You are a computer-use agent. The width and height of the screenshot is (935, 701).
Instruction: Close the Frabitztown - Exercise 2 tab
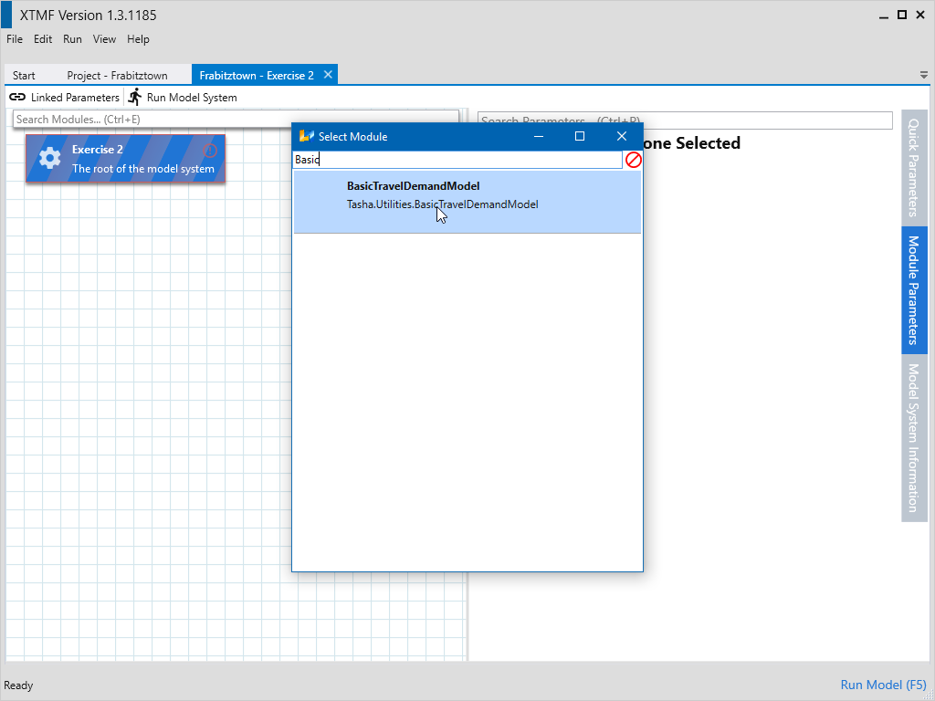pyautogui.click(x=329, y=75)
